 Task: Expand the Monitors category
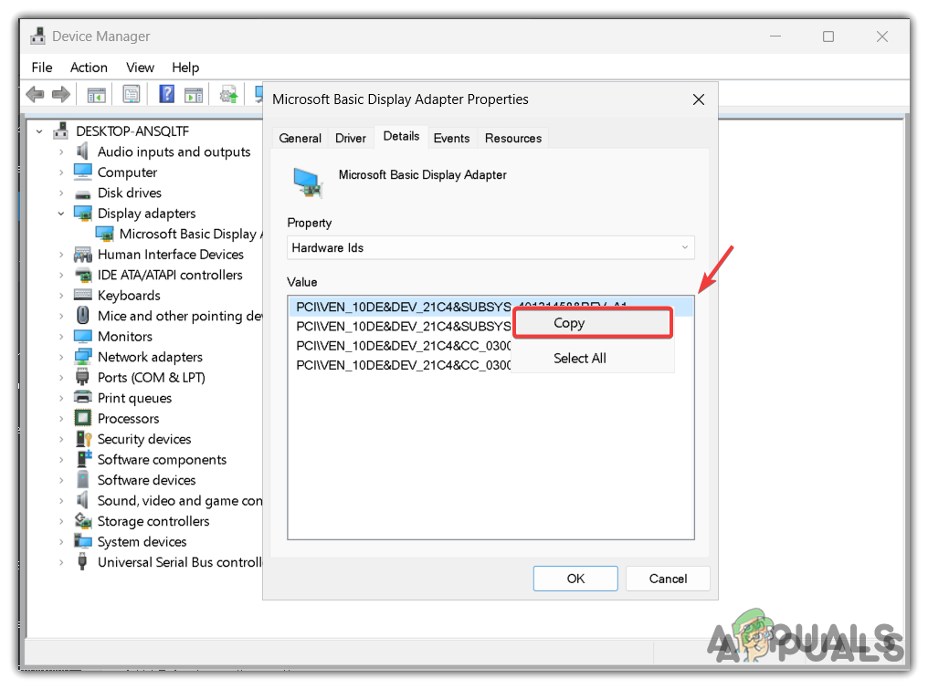61,337
